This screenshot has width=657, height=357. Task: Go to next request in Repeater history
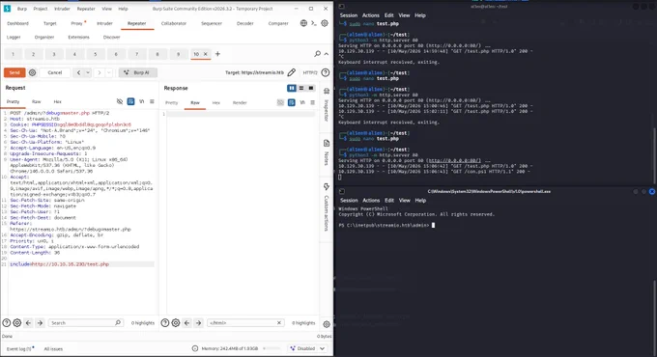coord(100,72)
